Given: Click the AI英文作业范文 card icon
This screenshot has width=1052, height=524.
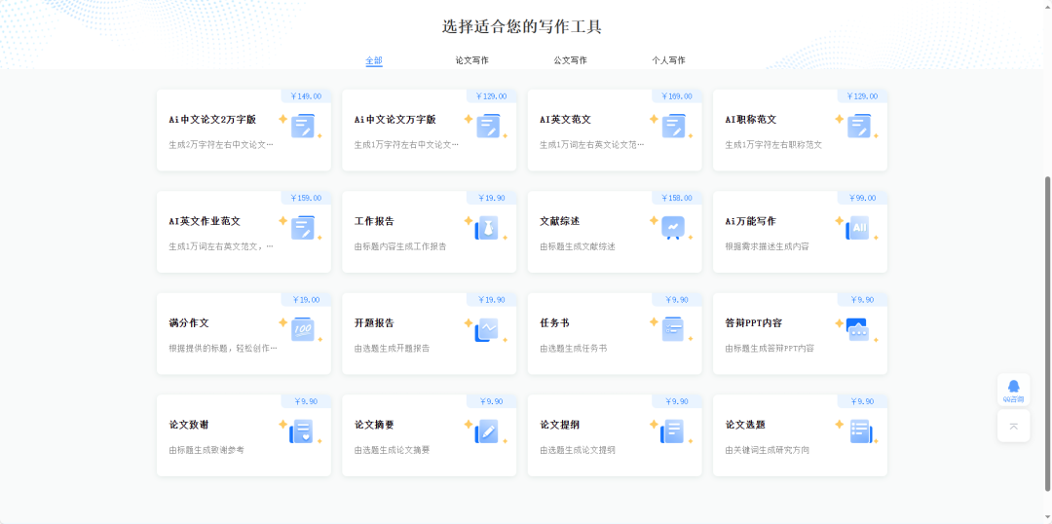Looking at the screenshot, I should [x=303, y=228].
